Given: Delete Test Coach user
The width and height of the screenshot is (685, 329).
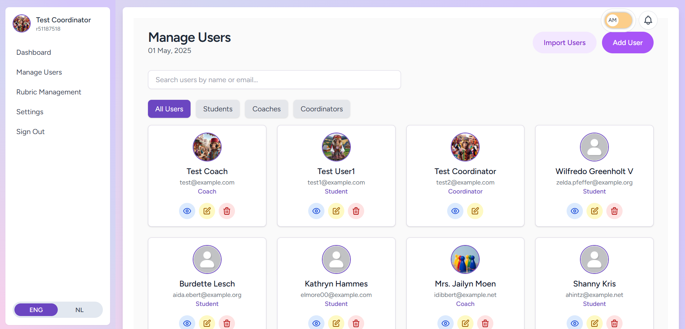Looking at the screenshot, I should coord(227,211).
